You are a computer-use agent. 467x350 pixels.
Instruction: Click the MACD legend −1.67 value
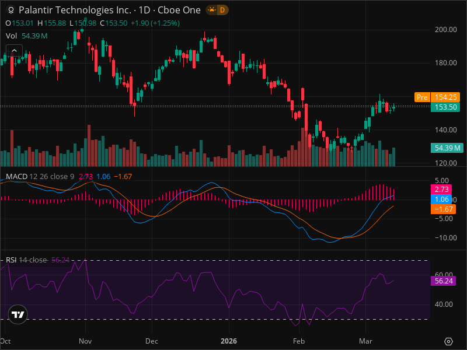(123, 177)
